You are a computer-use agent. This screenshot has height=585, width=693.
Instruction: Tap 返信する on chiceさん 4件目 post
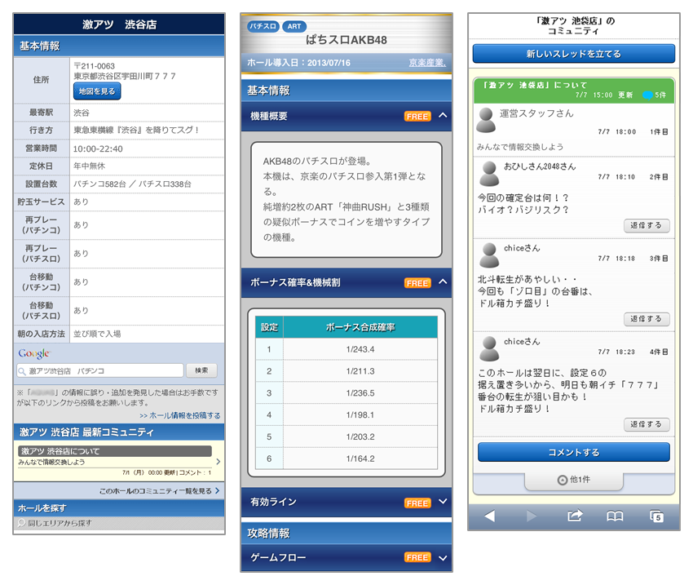click(x=647, y=424)
